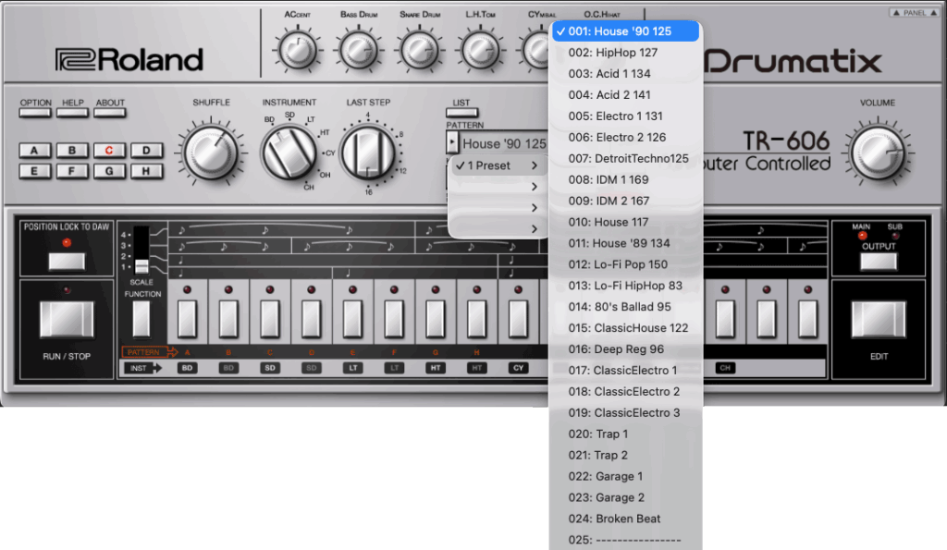Screen dimensions: 947x550
Task: Click the Instrument selector dial
Action: [289, 153]
